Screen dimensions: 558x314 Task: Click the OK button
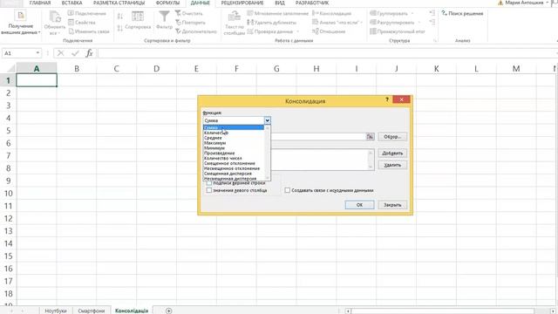point(359,205)
